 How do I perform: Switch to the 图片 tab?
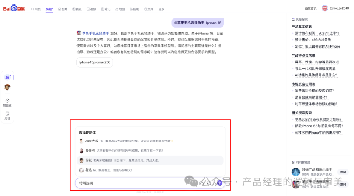click(x=63, y=9)
